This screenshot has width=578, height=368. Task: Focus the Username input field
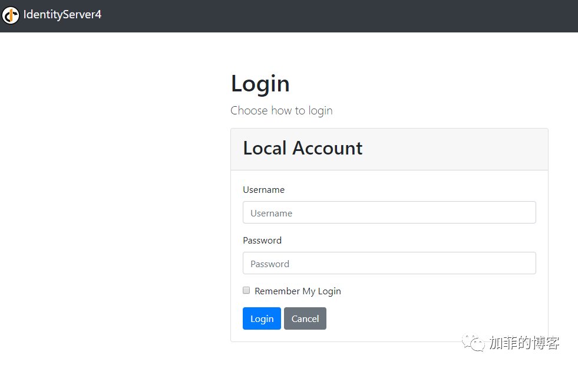389,212
